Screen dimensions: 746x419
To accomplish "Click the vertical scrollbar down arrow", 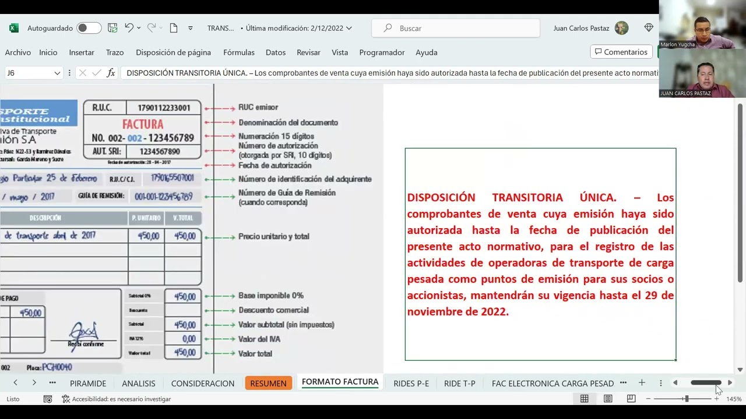I will pos(740,370).
